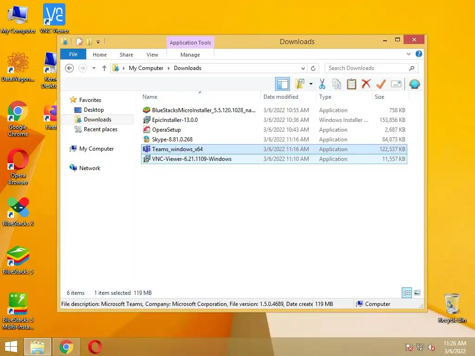Click the new folder icon in quick access toolbar
This screenshot has height=356, width=475.
[90, 41]
